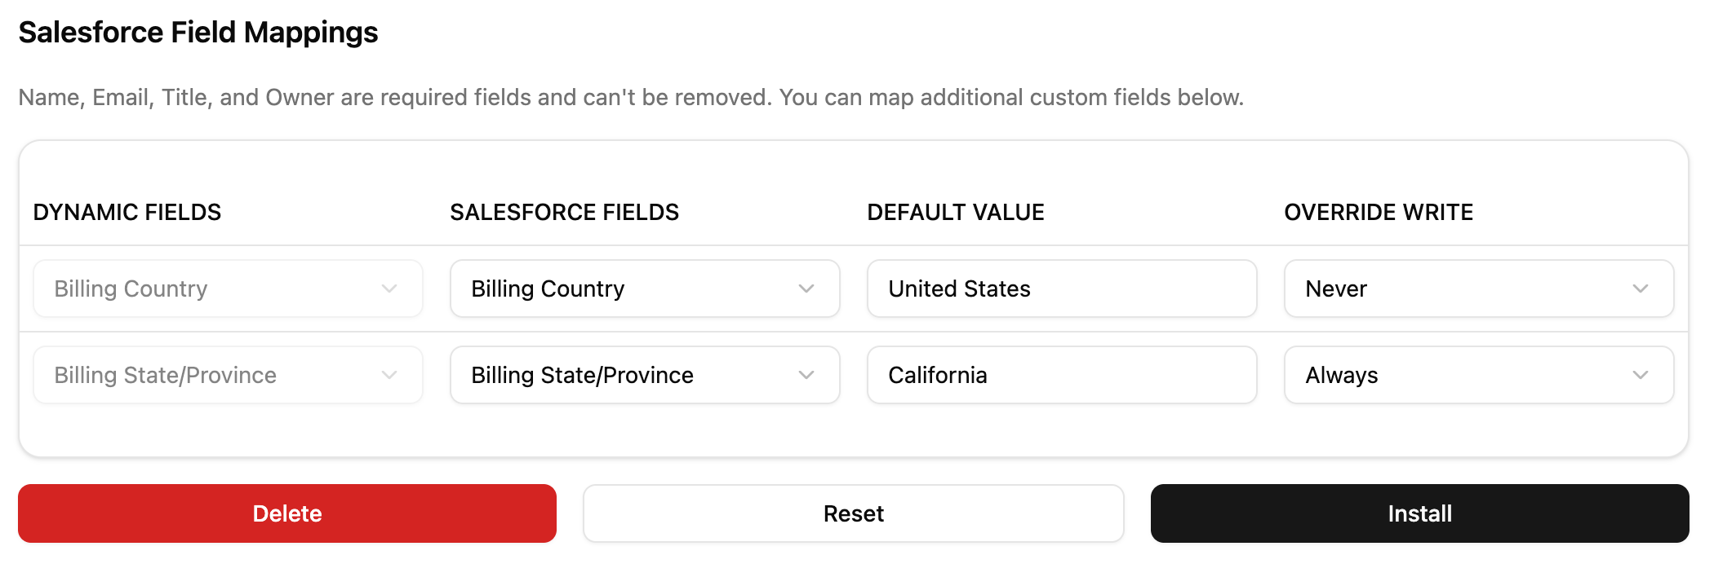1714x577 pixels.
Task: Click the Salesforce Field Mappings heading
Action: (x=198, y=33)
